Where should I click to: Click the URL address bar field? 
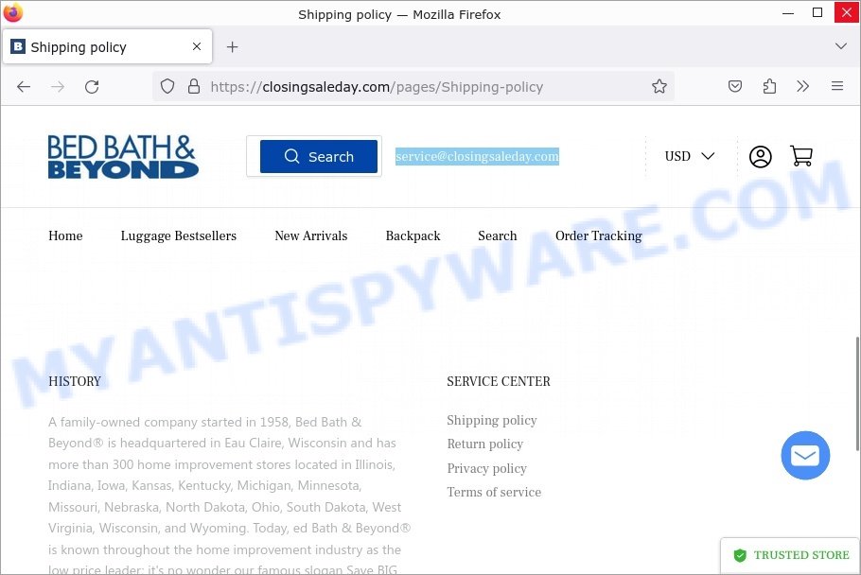(x=413, y=87)
